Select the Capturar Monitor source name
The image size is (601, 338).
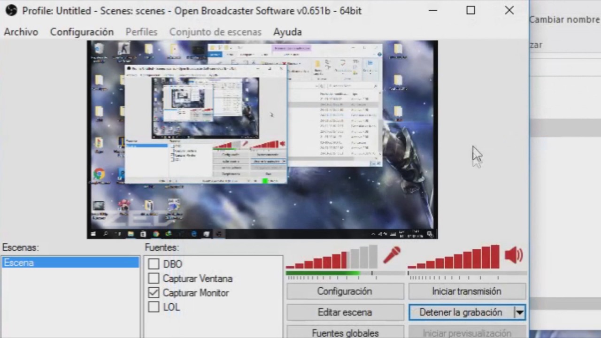coord(196,292)
